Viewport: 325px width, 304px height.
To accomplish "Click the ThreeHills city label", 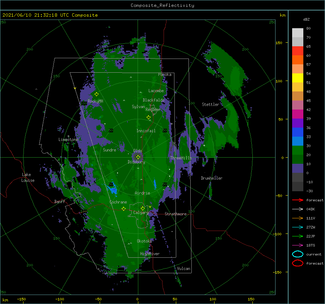I will tap(181, 158).
